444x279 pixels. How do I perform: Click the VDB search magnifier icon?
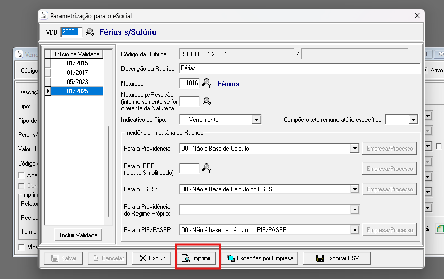point(90,32)
